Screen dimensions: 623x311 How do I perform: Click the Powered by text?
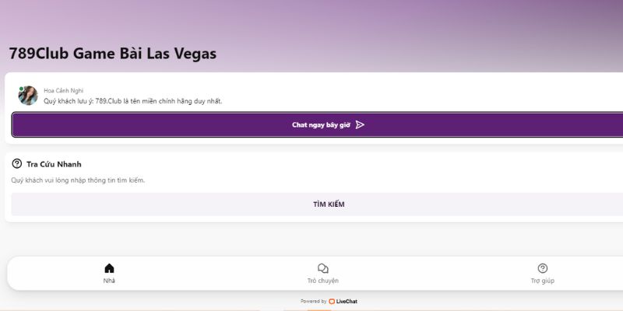313,301
